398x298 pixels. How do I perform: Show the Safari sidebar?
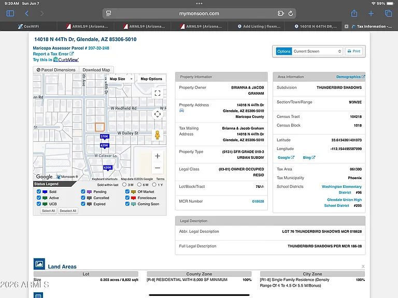pyautogui.click(x=10, y=13)
